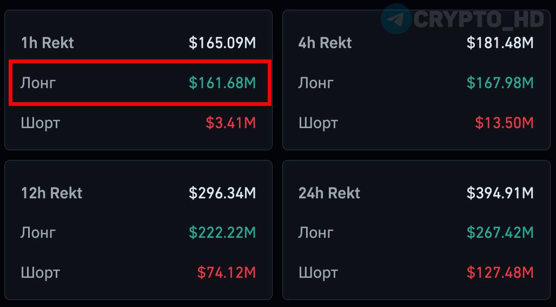Click the Лонг label in 1h card
Screen dimensions: 556x307
pyautogui.click(x=38, y=83)
